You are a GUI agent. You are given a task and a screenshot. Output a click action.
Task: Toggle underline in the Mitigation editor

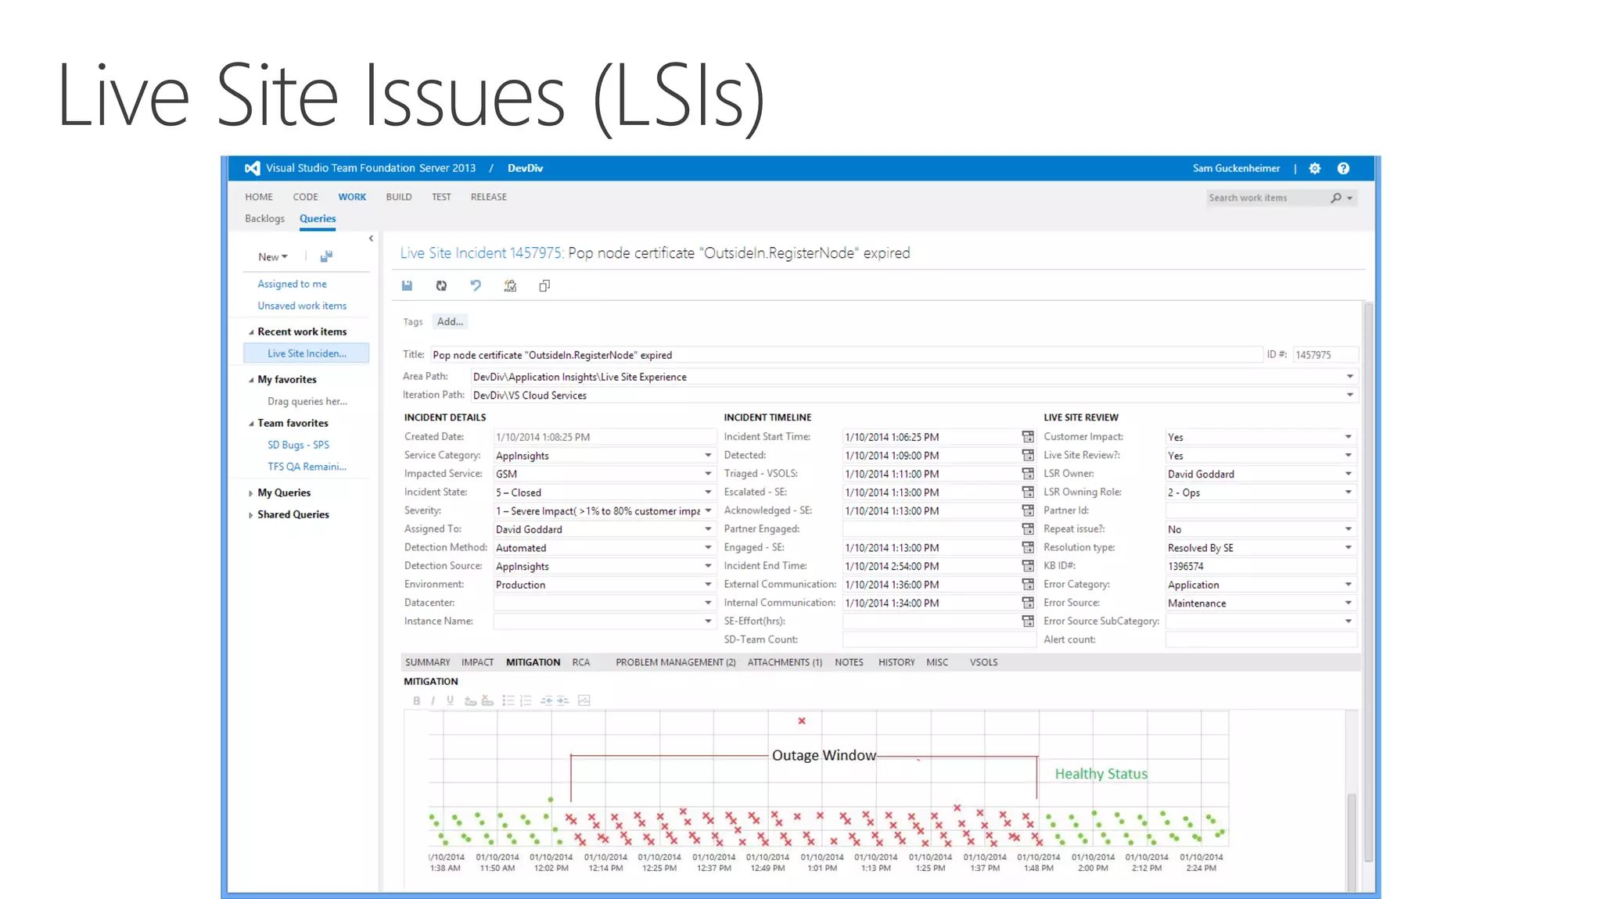pos(450,700)
